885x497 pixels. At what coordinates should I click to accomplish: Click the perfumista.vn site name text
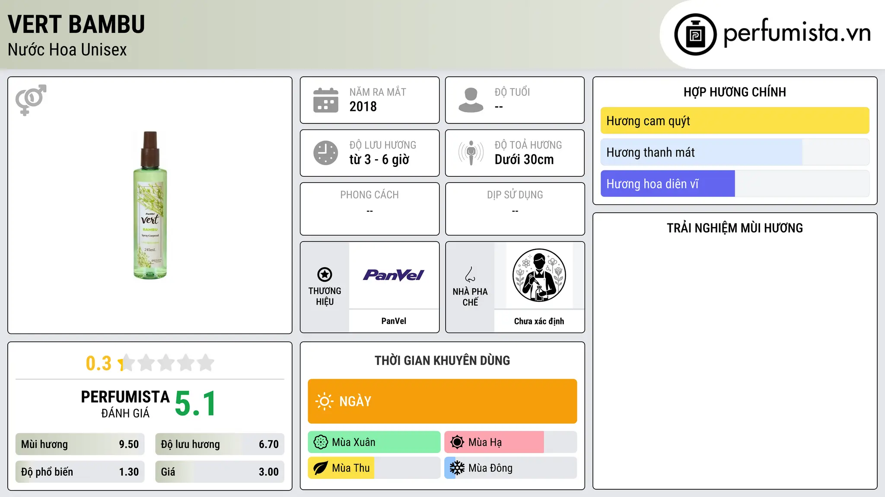coord(797,33)
